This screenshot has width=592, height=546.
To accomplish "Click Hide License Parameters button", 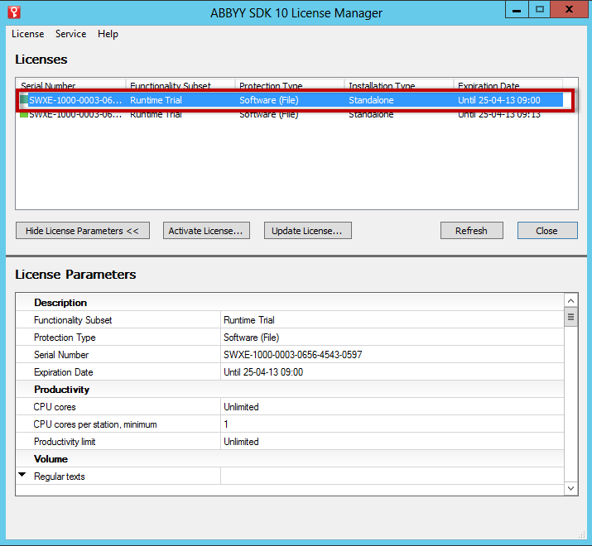I will (82, 231).
